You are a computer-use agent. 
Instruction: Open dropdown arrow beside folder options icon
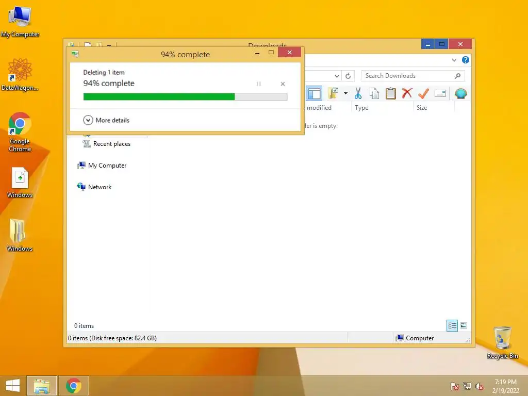click(x=345, y=94)
